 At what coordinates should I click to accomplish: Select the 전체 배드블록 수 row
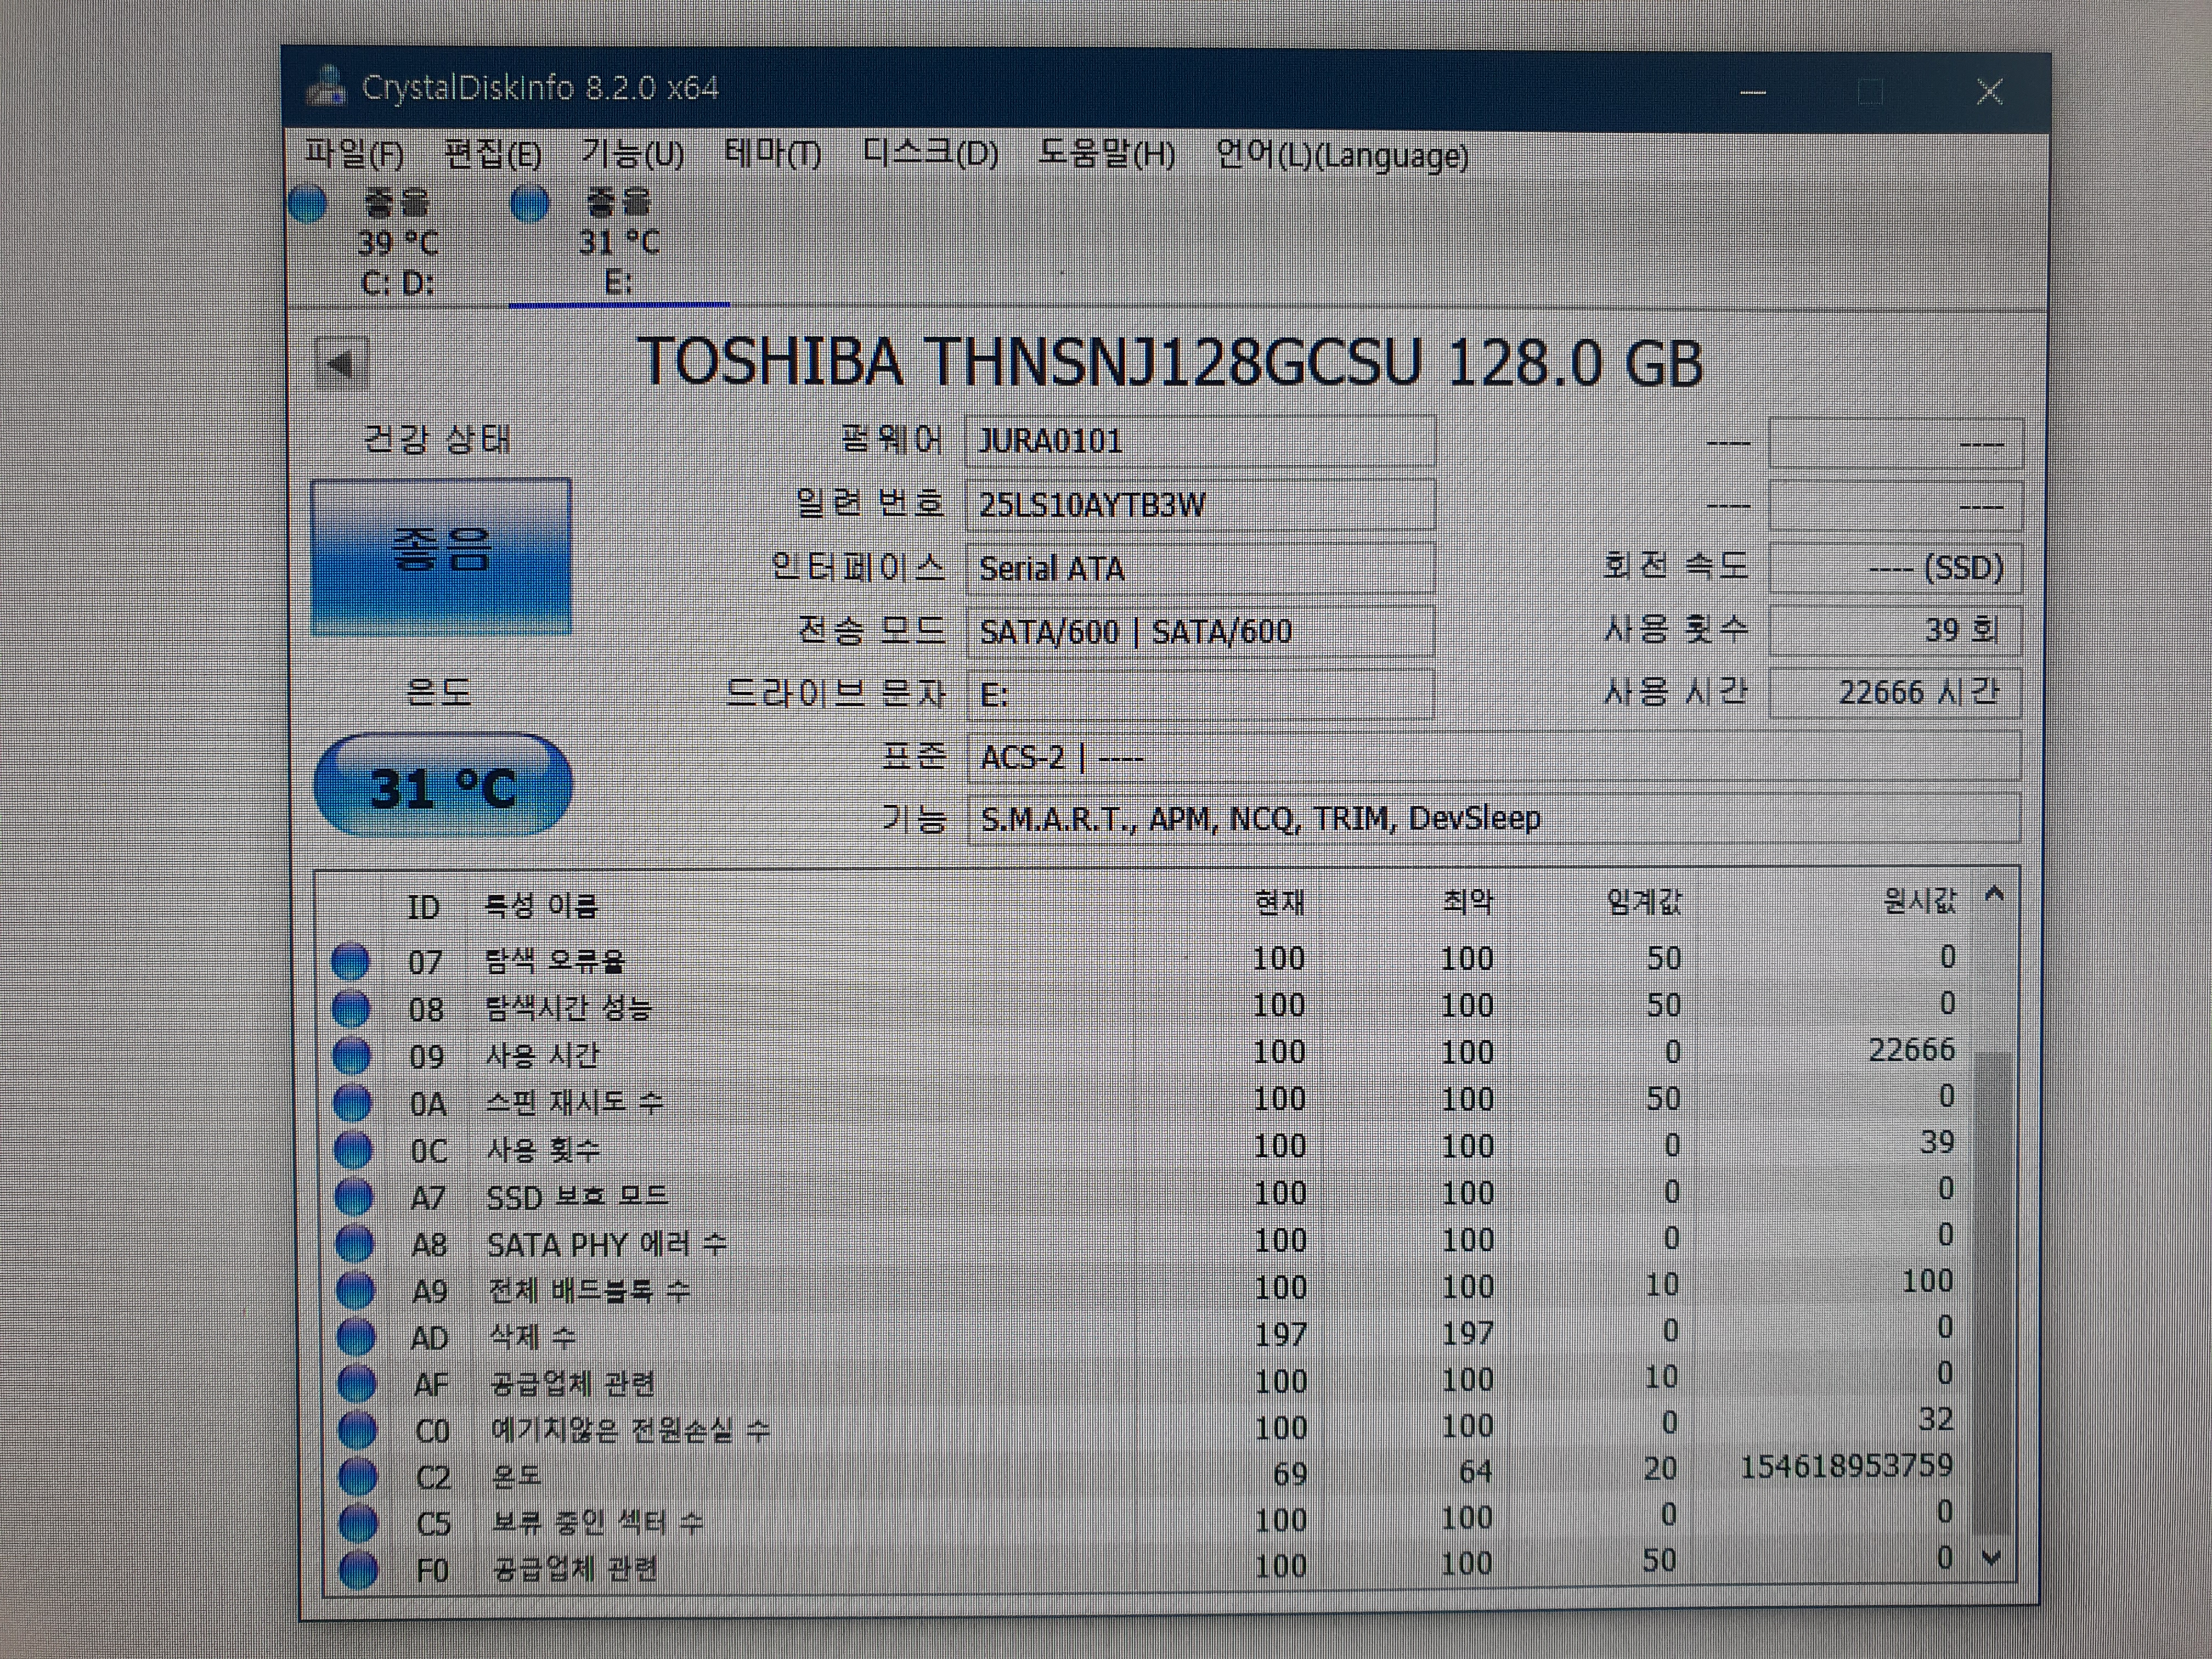coord(1145,1287)
